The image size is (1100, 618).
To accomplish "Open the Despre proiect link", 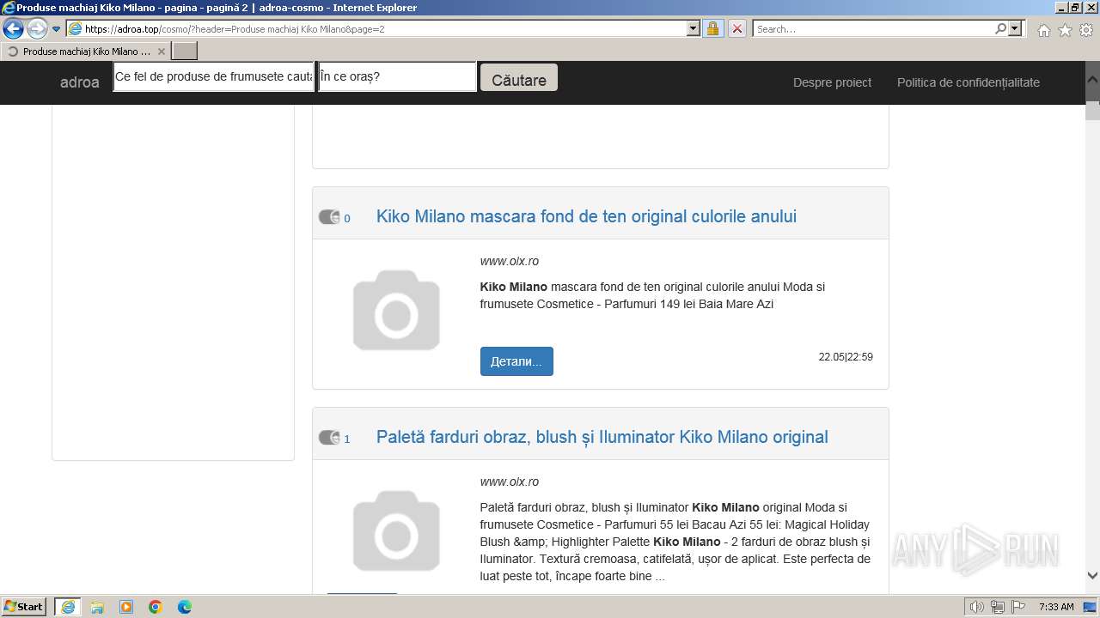I will pos(832,82).
